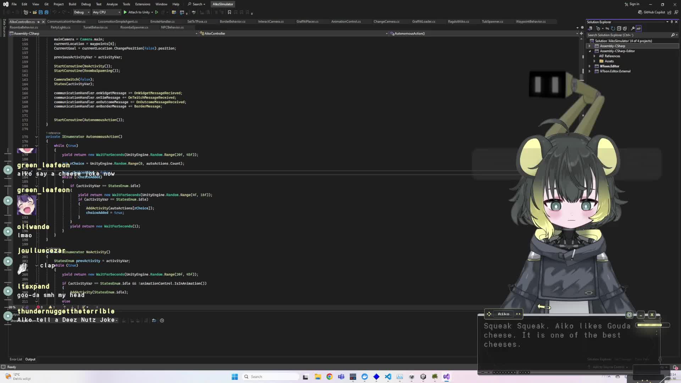Click the bookmark toggle icon in toolbar
Screen dimensions: 681x383
click(x=229, y=12)
